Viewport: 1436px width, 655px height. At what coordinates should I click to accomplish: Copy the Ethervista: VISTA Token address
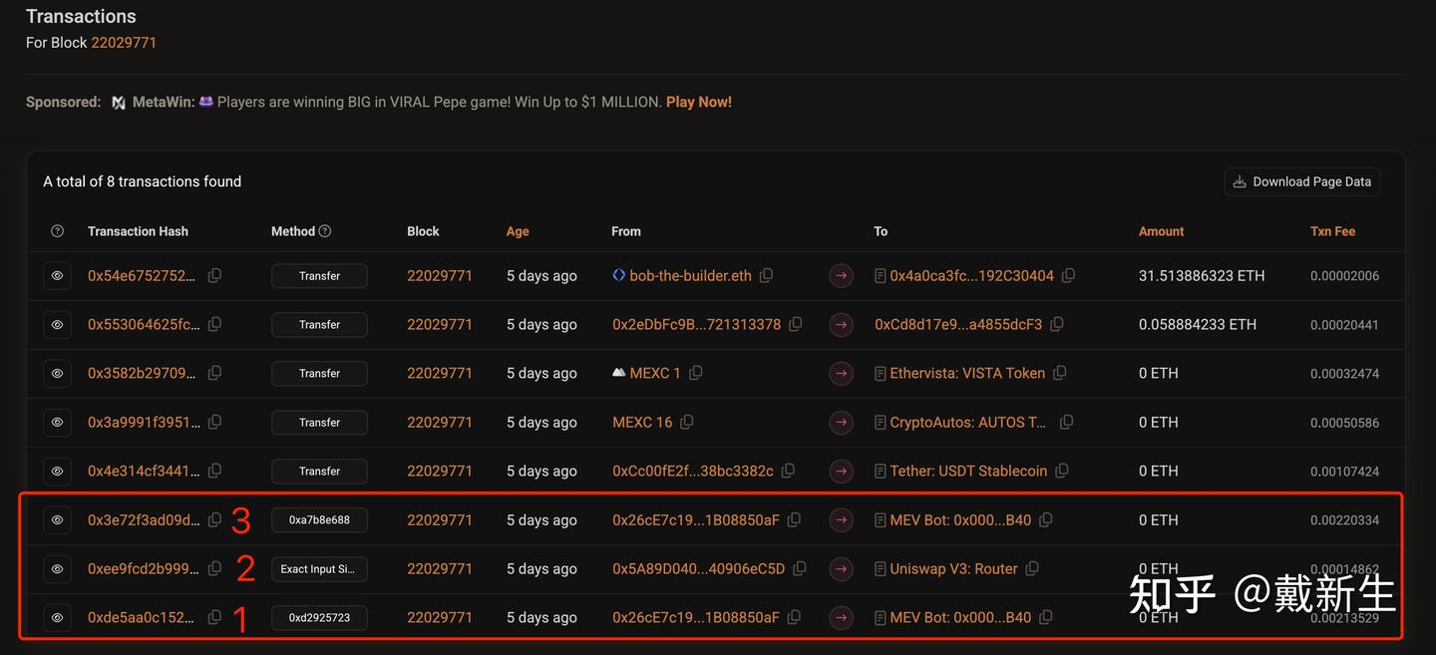pos(1060,374)
